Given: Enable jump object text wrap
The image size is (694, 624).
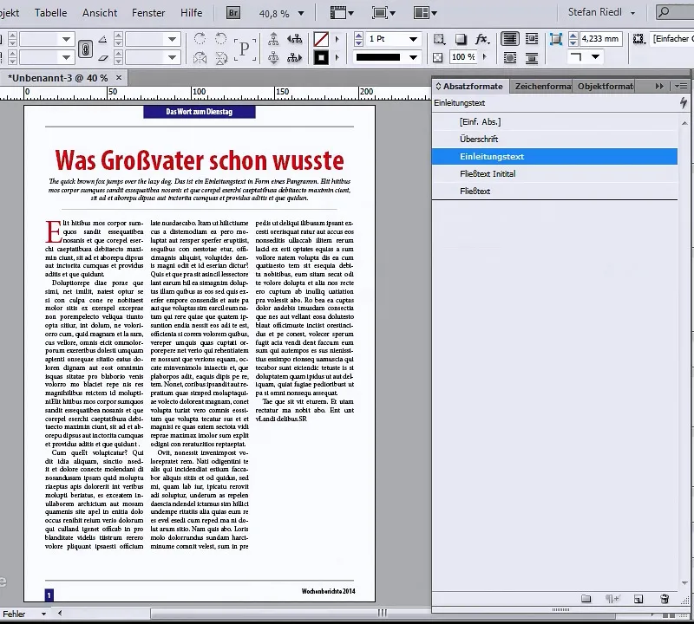Looking at the screenshot, I should pos(532,57).
